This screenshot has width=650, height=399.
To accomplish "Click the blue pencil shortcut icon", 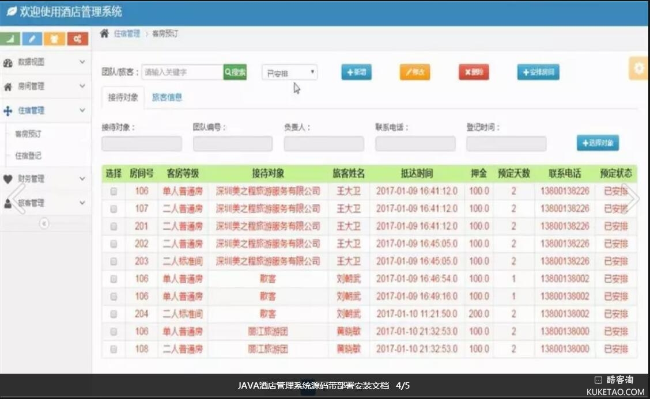I will coord(32,39).
